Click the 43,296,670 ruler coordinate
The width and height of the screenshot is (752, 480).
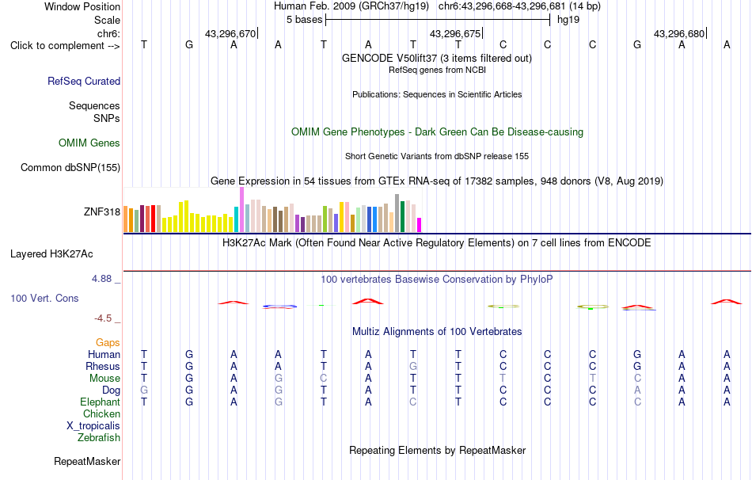230,33
